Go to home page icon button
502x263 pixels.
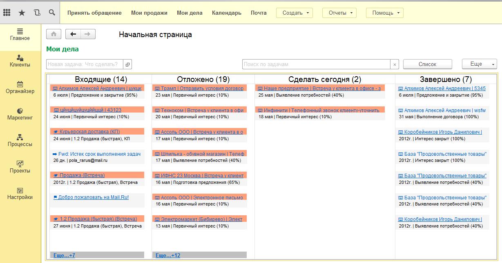54,34
